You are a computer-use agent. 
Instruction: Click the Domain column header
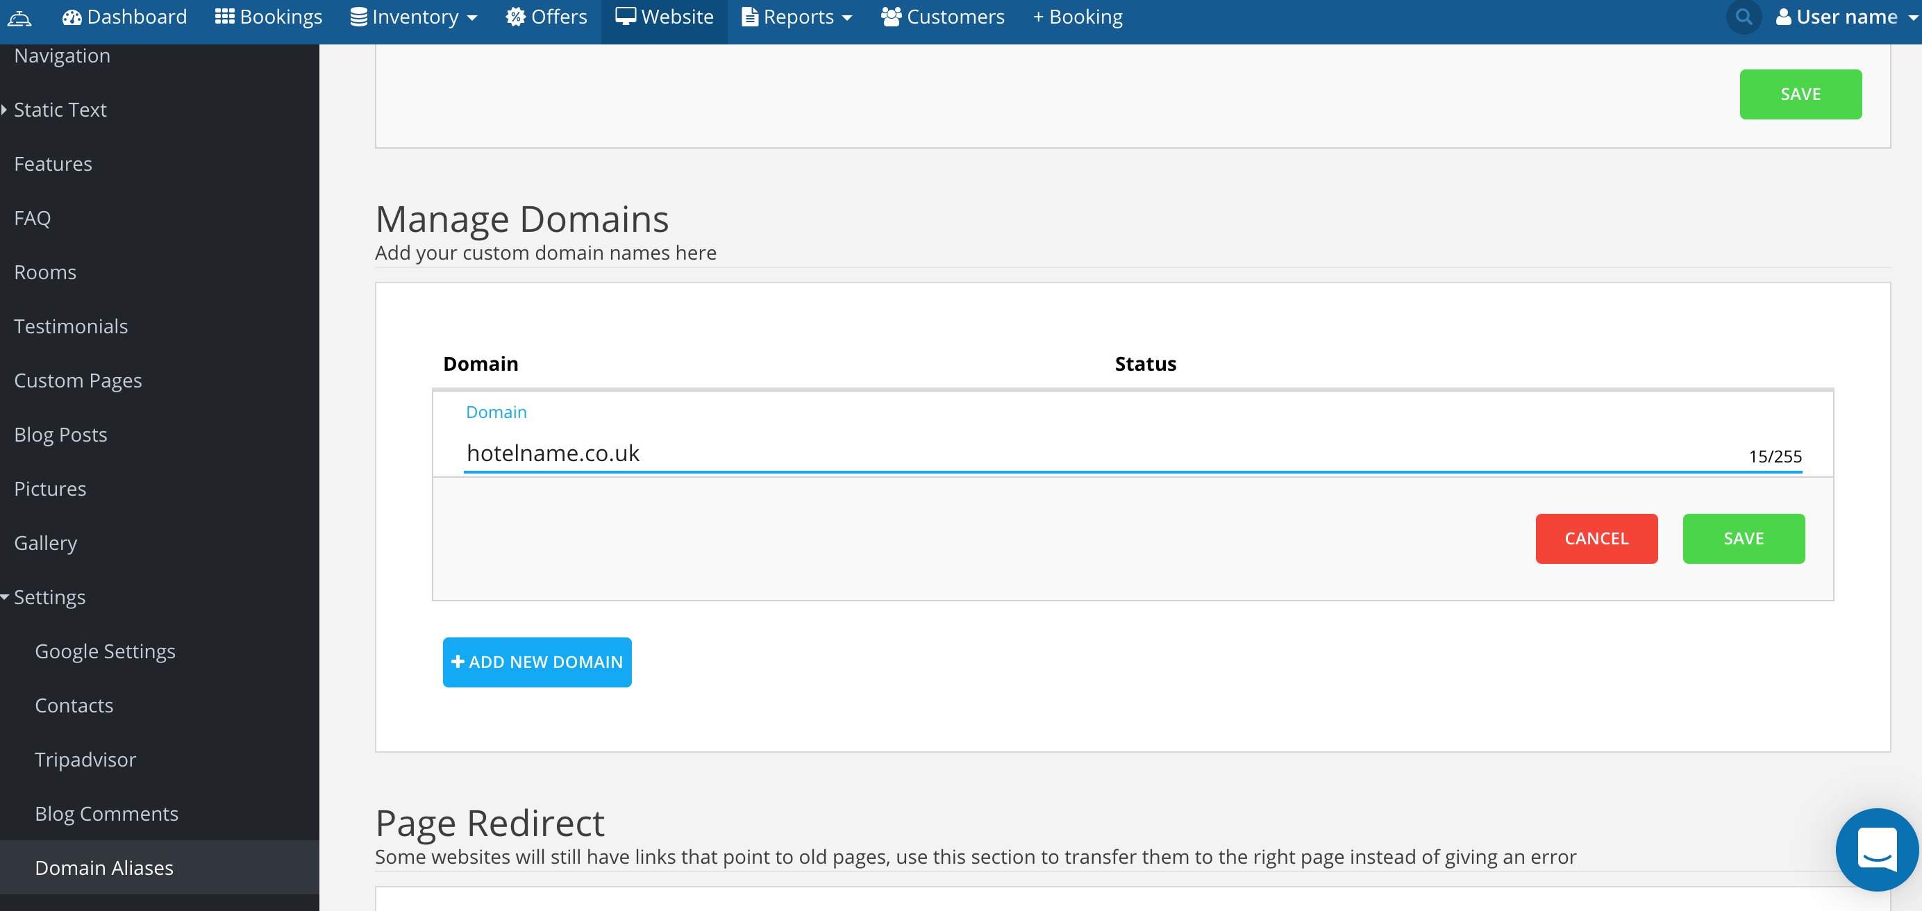coord(480,363)
